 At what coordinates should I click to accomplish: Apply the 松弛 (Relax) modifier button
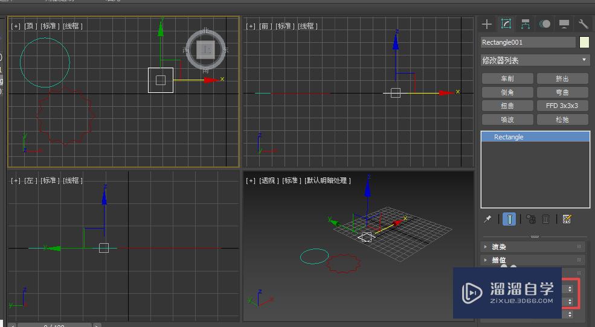pyautogui.click(x=562, y=119)
